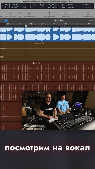
Task: Click the loop icon next to snare
Action: pos(40,83)
